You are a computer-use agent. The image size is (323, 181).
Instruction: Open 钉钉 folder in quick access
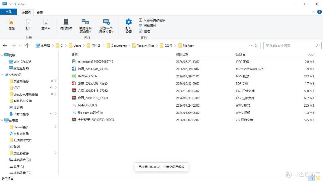tap(14, 88)
